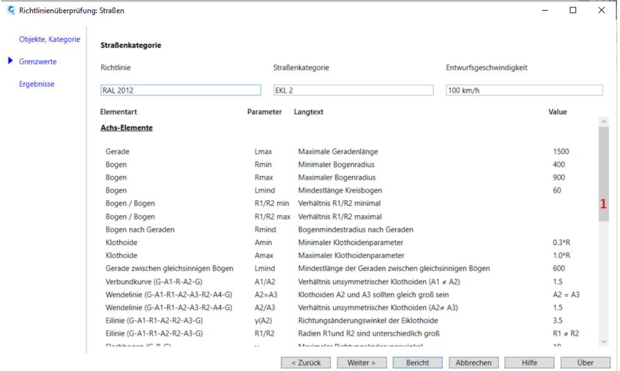
Task: Click the Richtlinie field showing RAL 2012
Action: point(181,91)
